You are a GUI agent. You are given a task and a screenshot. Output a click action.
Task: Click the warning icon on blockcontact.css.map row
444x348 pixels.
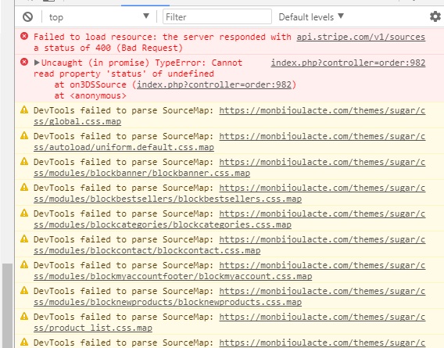[x=24, y=239]
